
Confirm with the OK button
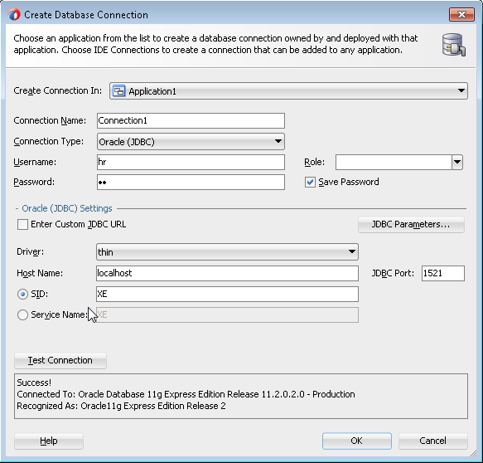tap(357, 441)
